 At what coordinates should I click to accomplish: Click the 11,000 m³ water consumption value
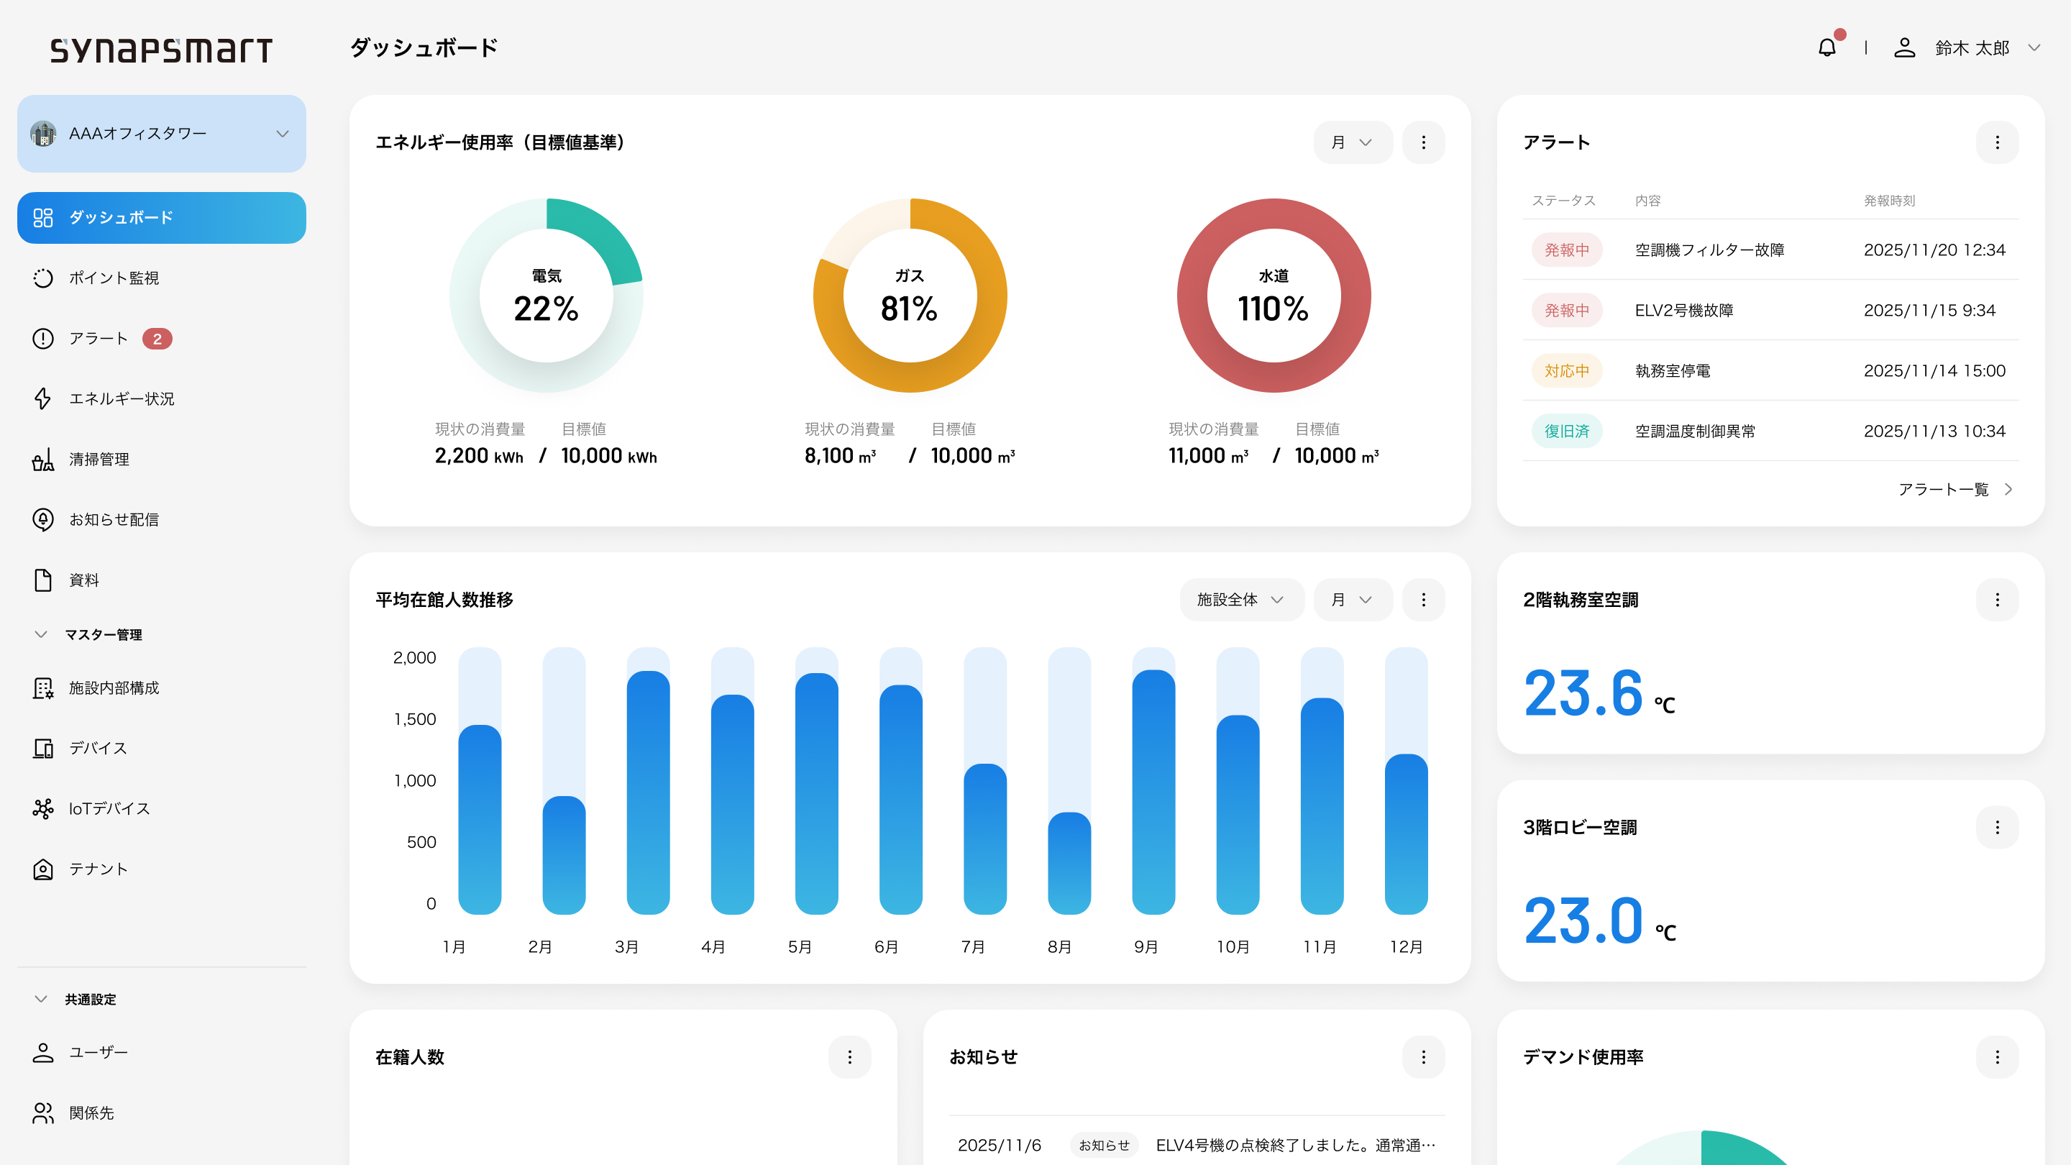coord(1208,456)
